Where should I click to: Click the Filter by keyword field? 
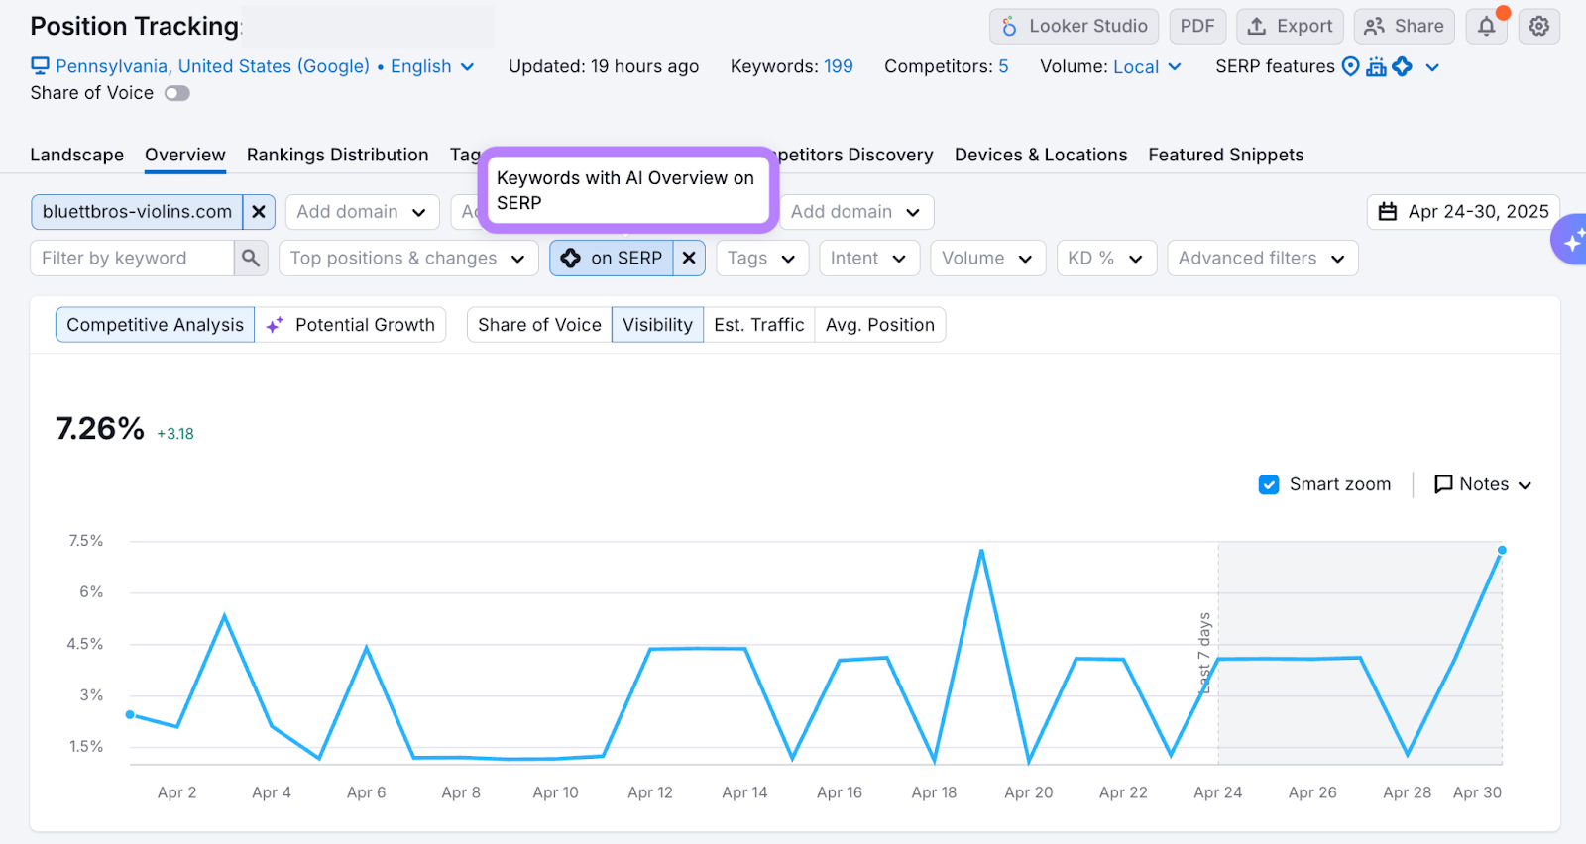[133, 259]
